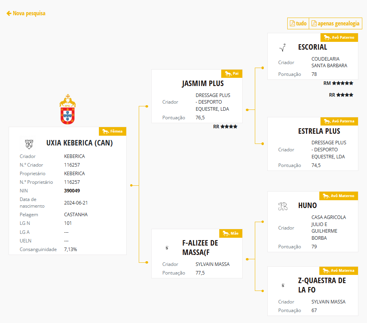
Task: Export everything with the tudo PDF button
Action: 298,23
